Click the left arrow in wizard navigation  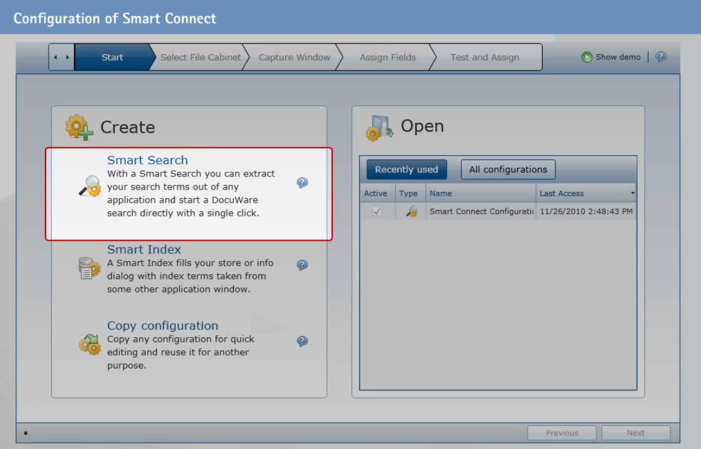pyautogui.click(x=56, y=57)
